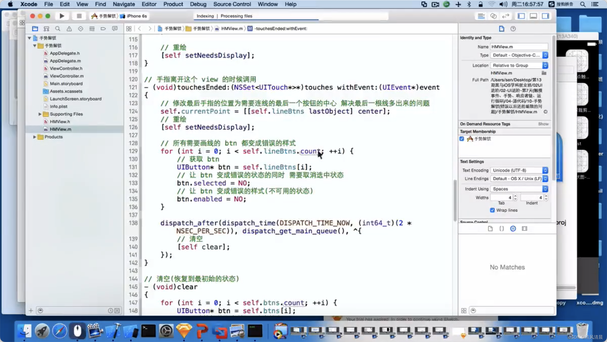Click the Run (play) button
Screen dimensions: 607x342
tap(62, 16)
